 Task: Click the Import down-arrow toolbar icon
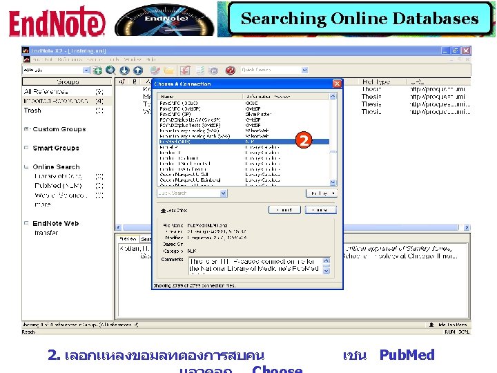pyautogui.click(x=124, y=70)
